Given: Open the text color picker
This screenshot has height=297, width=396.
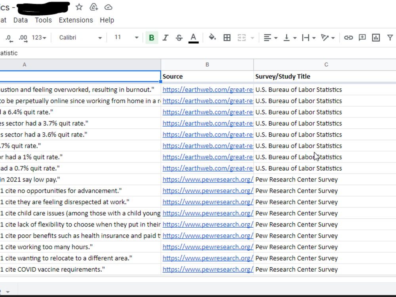Looking at the screenshot, I should coord(193,38).
